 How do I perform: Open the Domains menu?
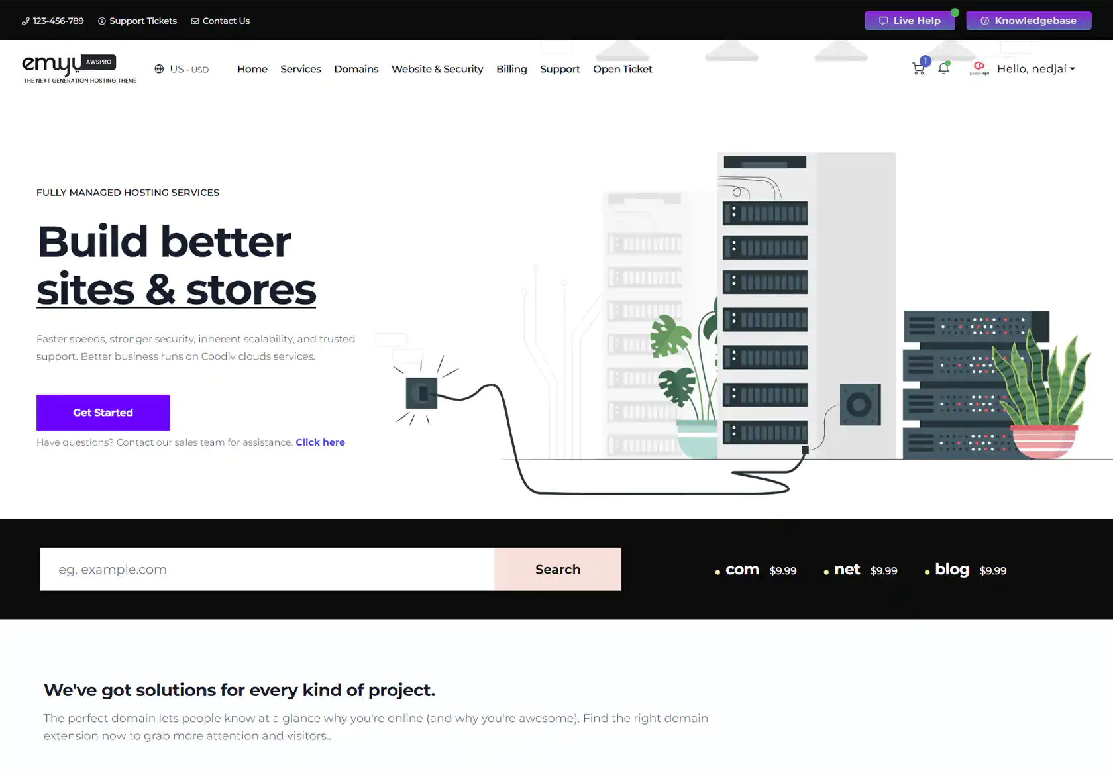356,69
